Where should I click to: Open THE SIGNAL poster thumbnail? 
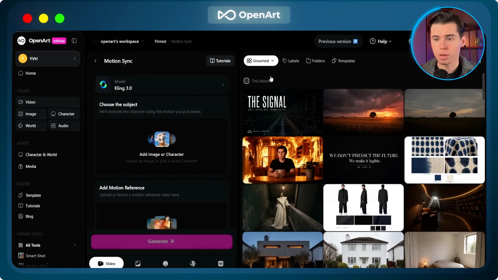282,113
